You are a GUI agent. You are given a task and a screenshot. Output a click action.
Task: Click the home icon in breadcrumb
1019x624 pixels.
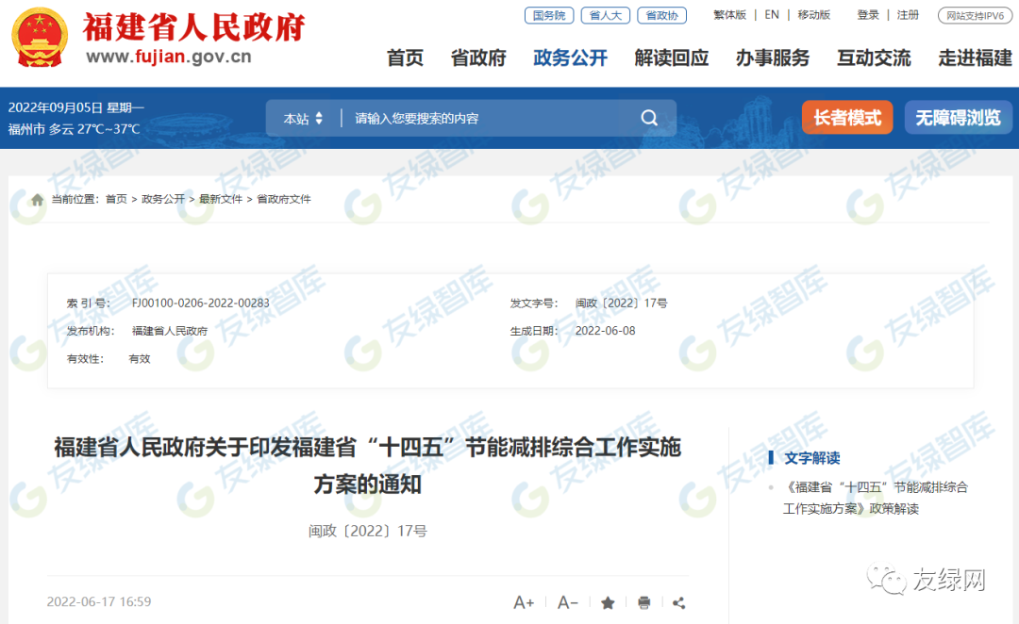point(38,200)
